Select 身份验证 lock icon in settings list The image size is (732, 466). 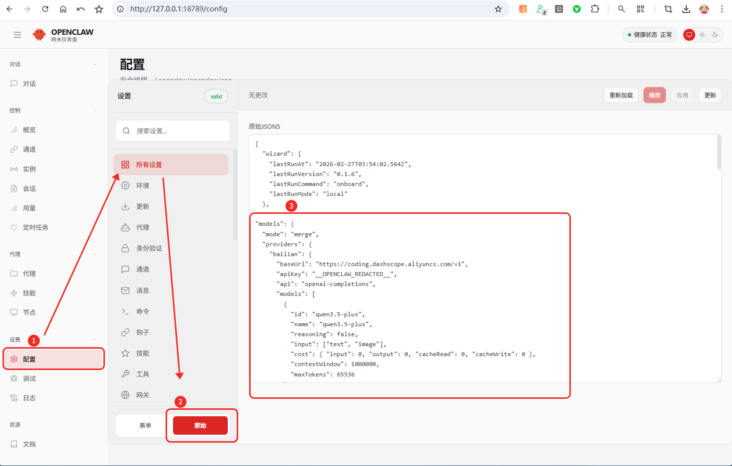(125, 248)
